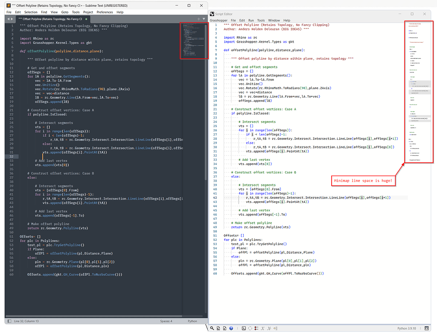Click the clear variables X icon
Viewport: 437px width, 335px height.
[x=262, y=328]
